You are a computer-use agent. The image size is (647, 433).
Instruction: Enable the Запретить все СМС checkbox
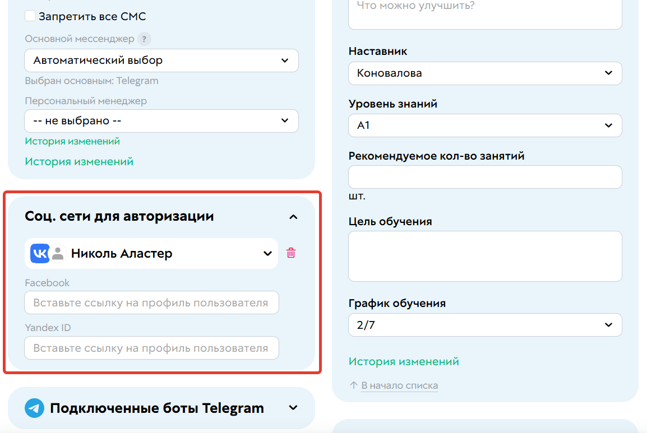tap(31, 16)
